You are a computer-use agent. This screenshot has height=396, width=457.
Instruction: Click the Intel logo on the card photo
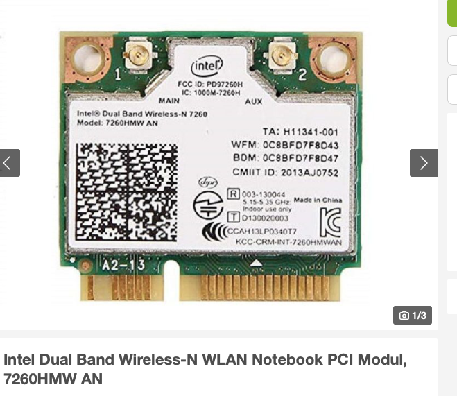click(x=207, y=66)
